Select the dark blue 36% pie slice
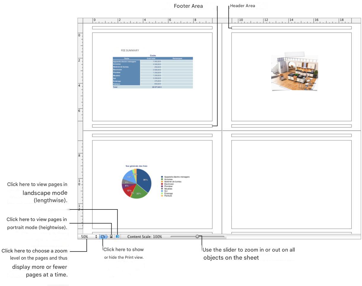This screenshot has width=362, height=286. (x=144, y=180)
